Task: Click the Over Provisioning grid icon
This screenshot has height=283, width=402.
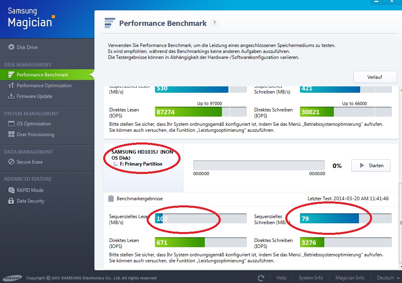Action: pyautogui.click(x=11, y=135)
